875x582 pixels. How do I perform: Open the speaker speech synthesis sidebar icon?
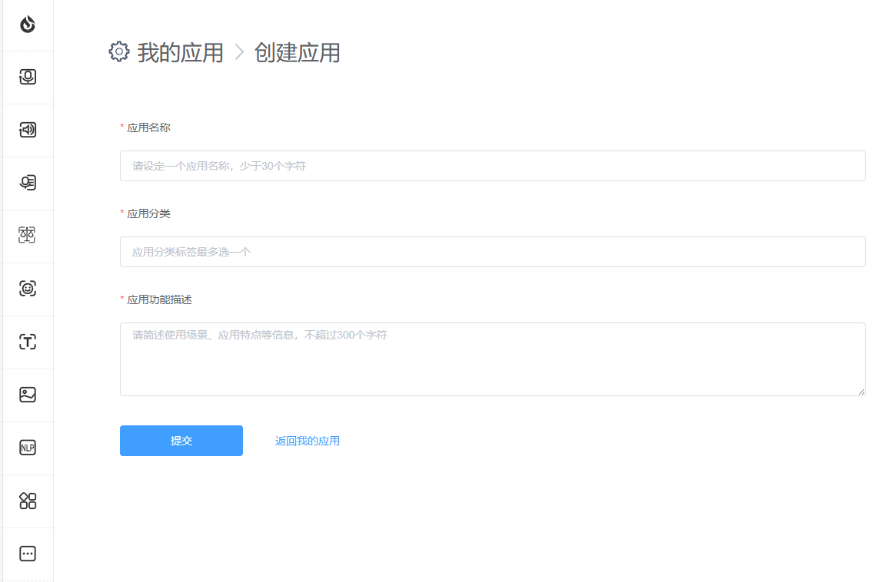click(28, 130)
